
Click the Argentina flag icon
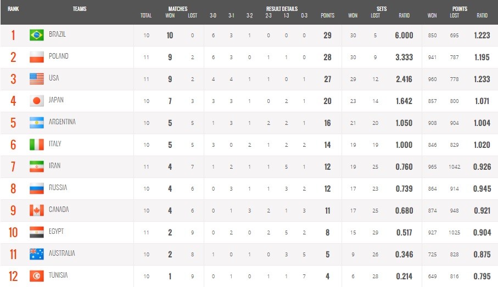click(x=37, y=123)
